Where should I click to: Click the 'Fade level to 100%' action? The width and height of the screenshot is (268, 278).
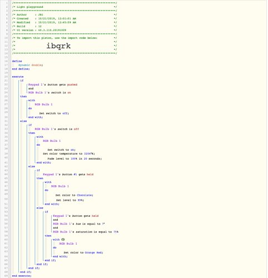[x=75, y=158]
